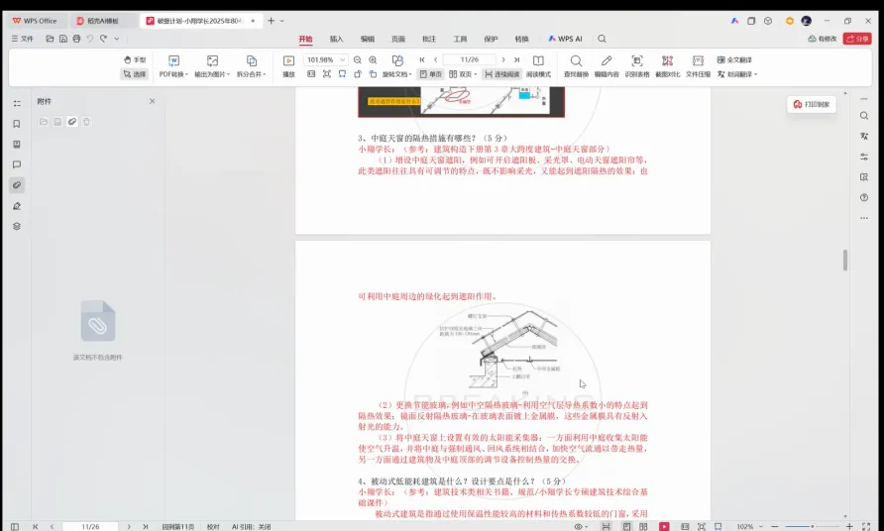The height and width of the screenshot is (531, 884).
Task: Click Full Text Translate (全文翻译)
Action: 734,59
